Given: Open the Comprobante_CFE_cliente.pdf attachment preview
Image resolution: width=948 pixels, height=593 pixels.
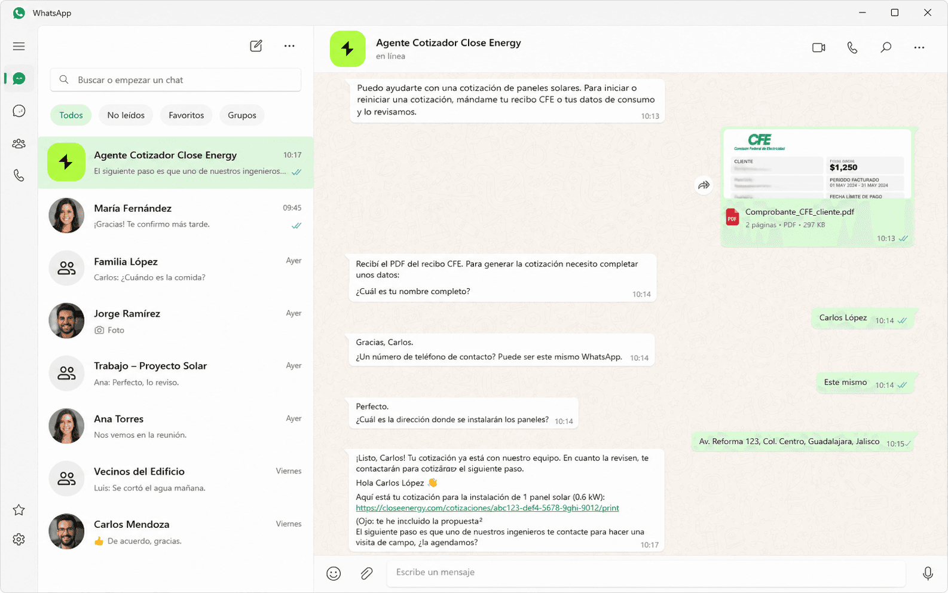Looking at the screenshot, I should (817, 164).
